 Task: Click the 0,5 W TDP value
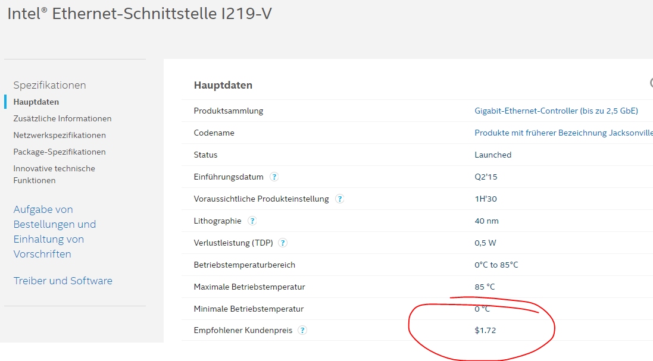(x=485, y=243)
